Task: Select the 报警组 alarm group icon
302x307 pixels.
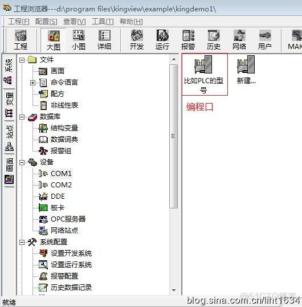Action: 43,151
